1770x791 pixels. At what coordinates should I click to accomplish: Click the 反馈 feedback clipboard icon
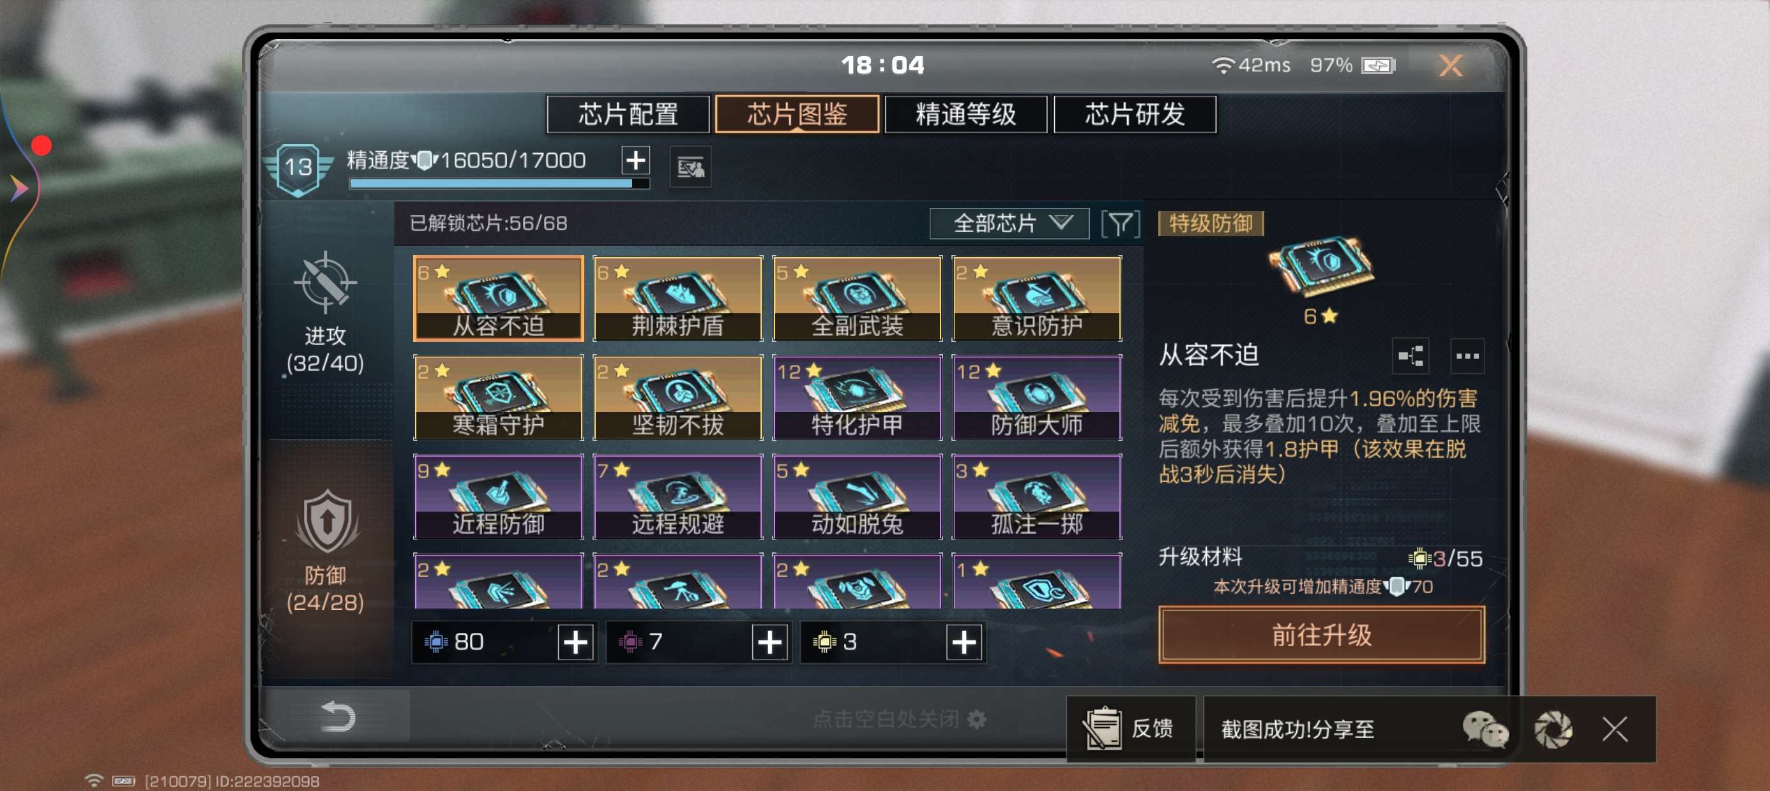1103,728
